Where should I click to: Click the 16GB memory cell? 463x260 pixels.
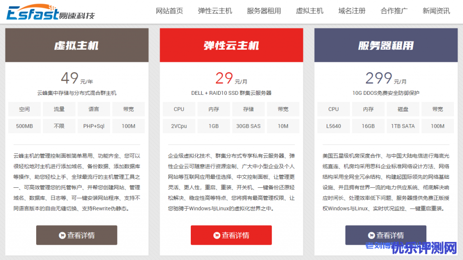point(368,126)
